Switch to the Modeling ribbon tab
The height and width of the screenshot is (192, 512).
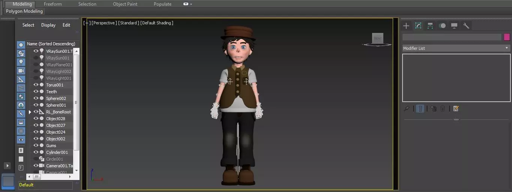pos(22,4)
